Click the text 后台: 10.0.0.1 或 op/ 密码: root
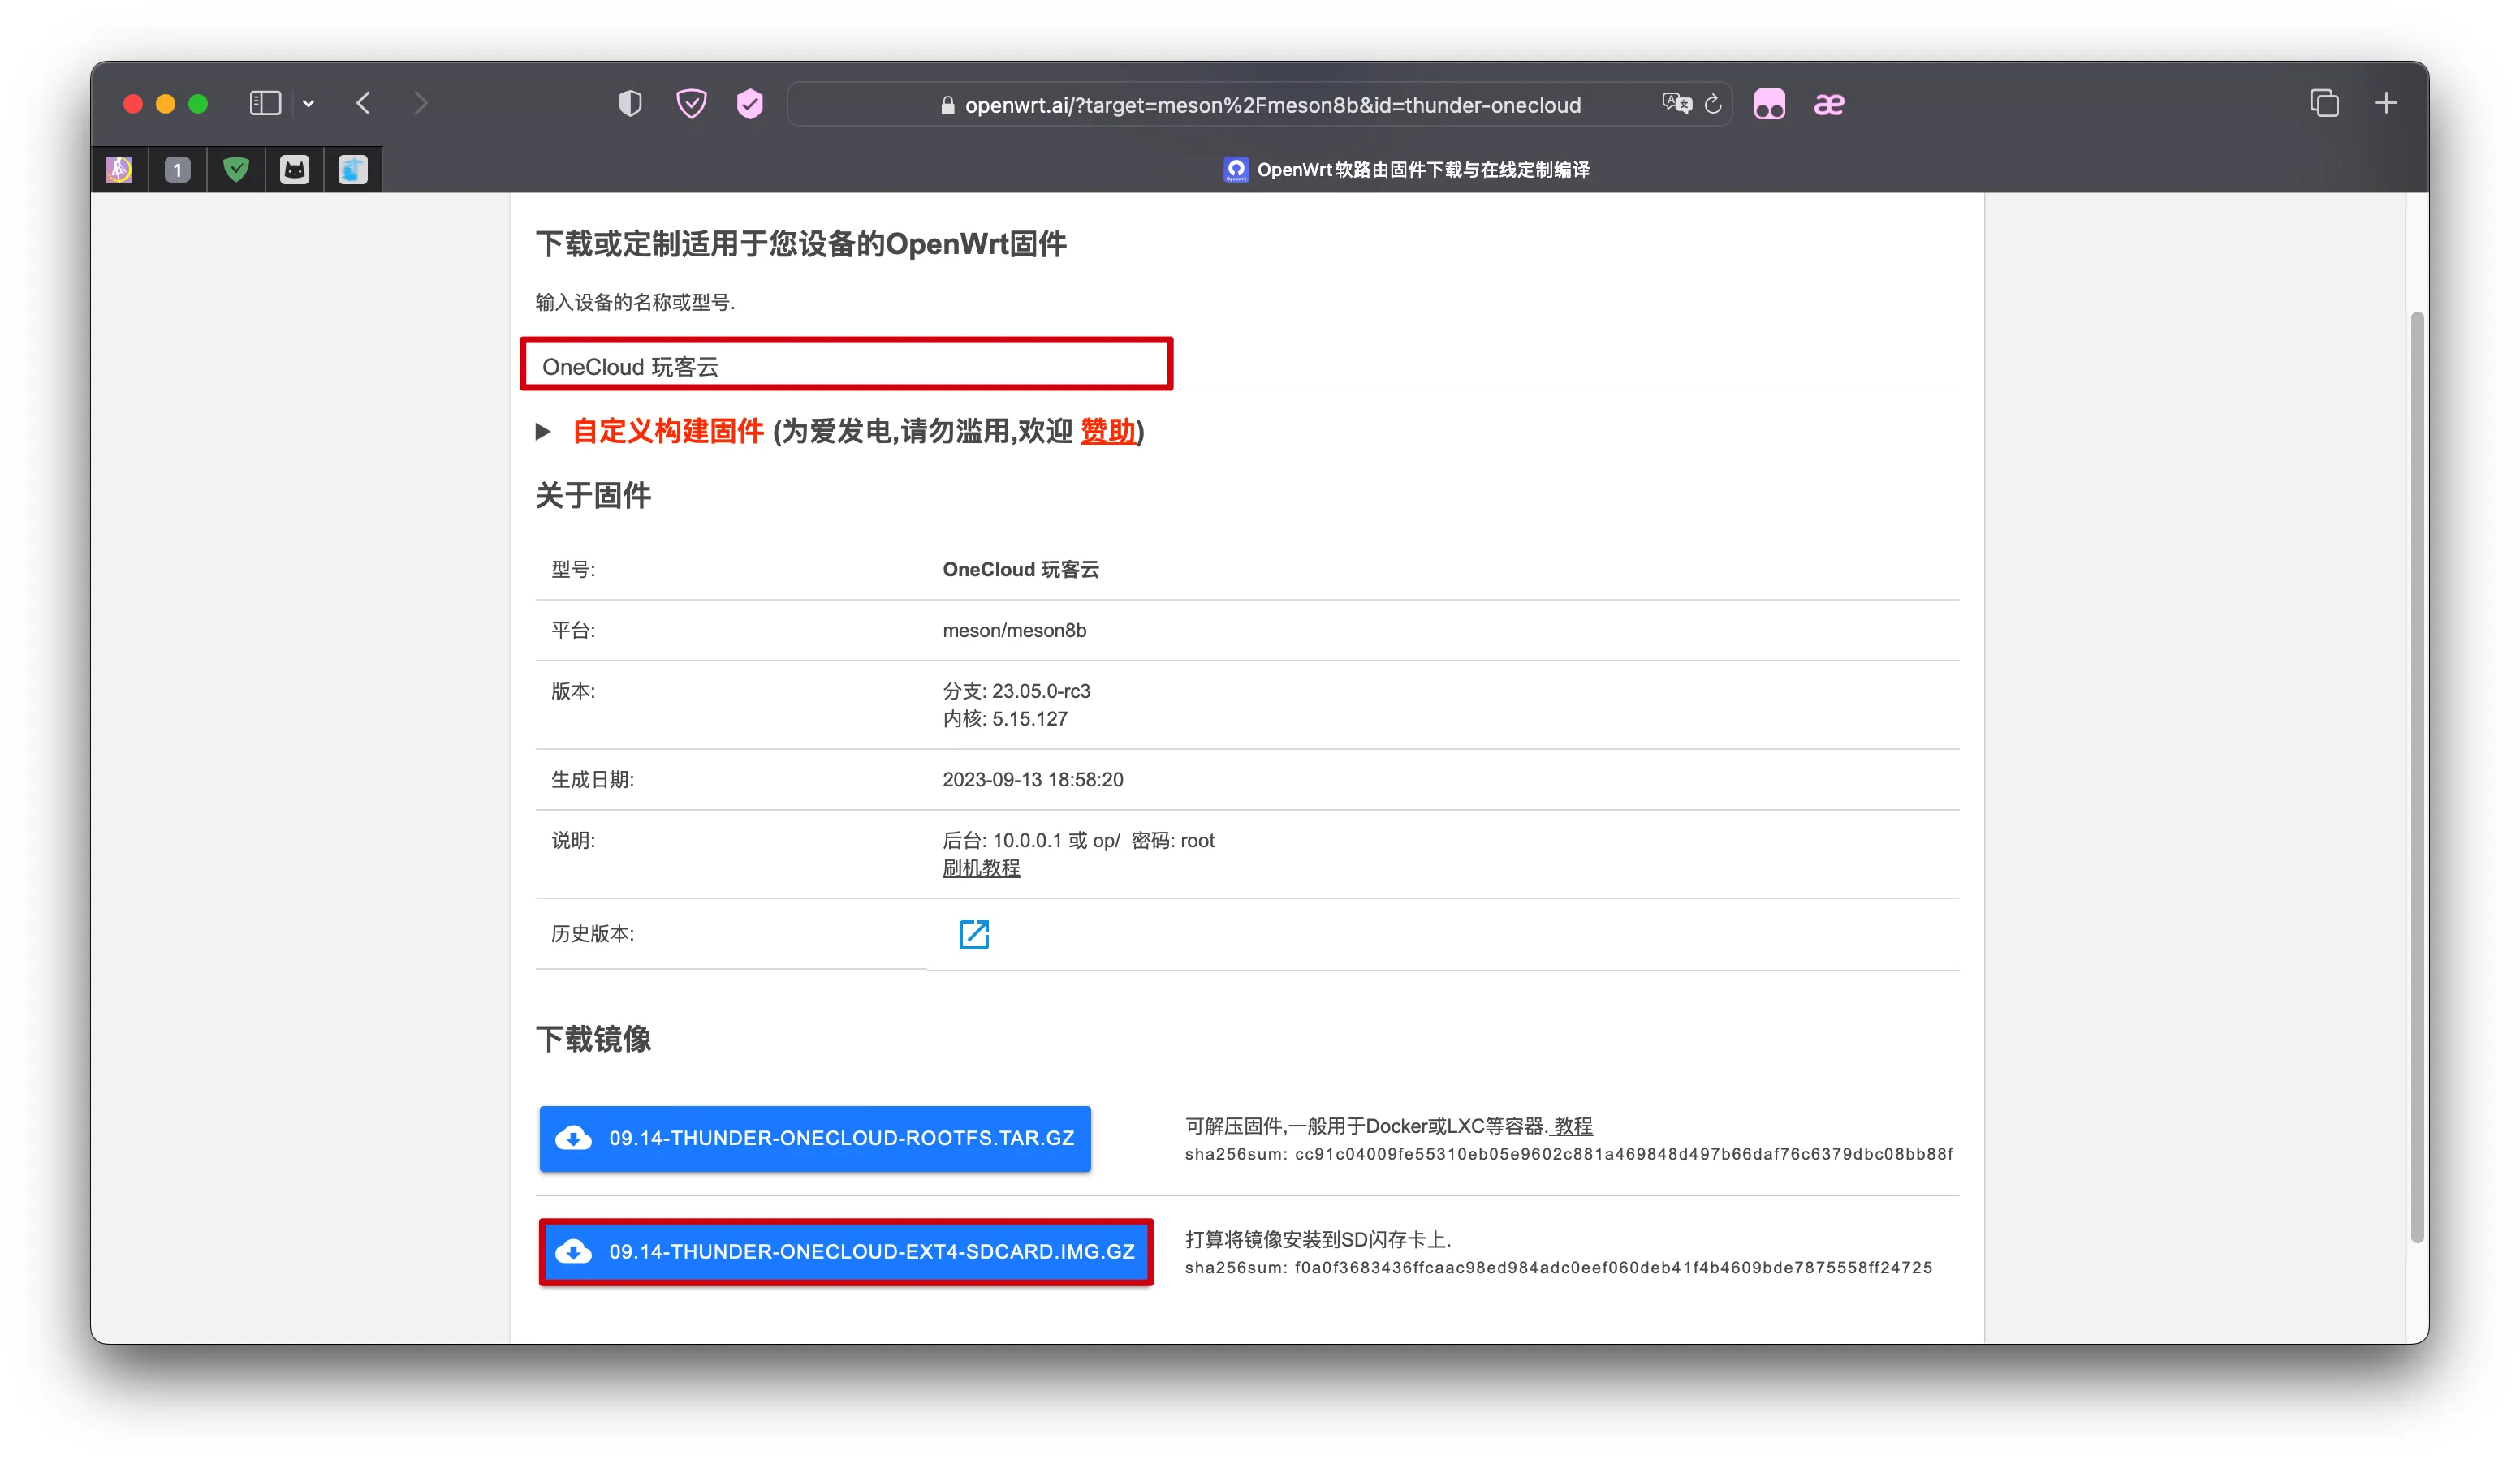2520x1464 pixels. pyautogui.click(x=1078, y=841)
